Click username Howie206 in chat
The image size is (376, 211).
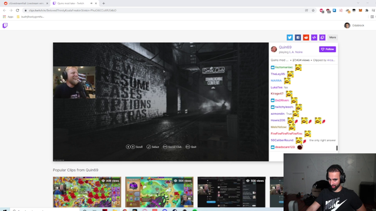[278, 120]
